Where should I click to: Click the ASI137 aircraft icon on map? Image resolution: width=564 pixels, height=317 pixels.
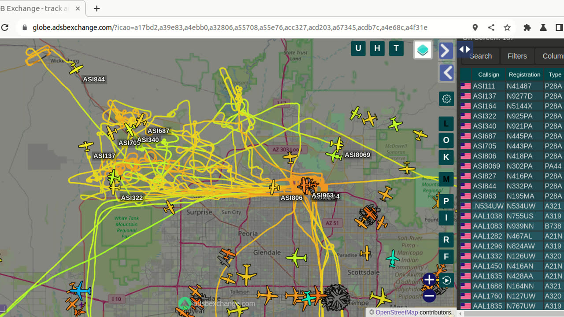click(x=86, y=146)
